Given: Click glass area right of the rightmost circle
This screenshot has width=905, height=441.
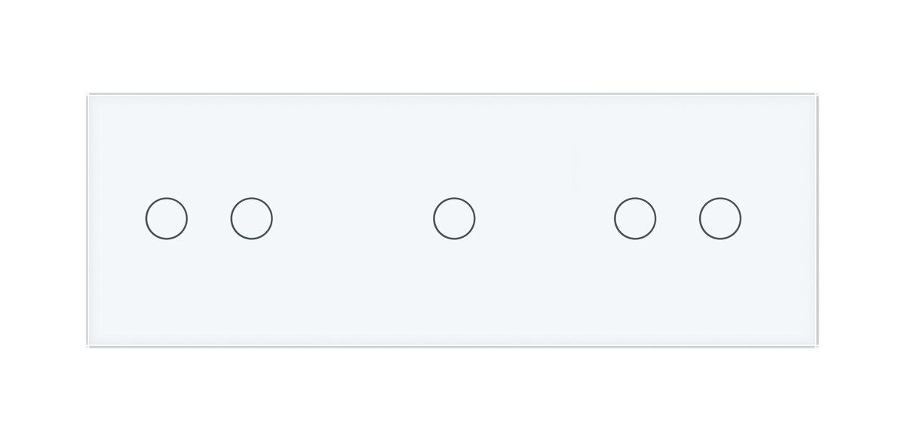Looking at the screenshot, I should (780, 218).
